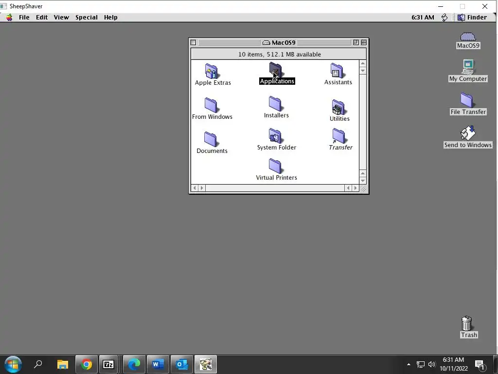Open Windows taskbar search
Image resolution: width=498 pixels, height=374 pixels.
[x=38, y=364]
